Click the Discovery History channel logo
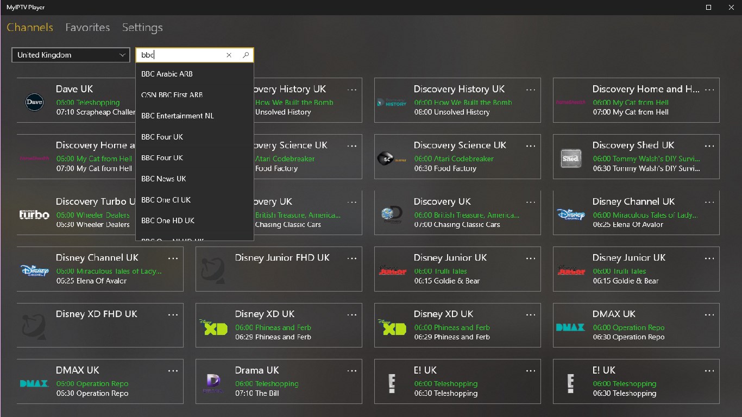The image size is (742, 417). (x=392, y=102)
